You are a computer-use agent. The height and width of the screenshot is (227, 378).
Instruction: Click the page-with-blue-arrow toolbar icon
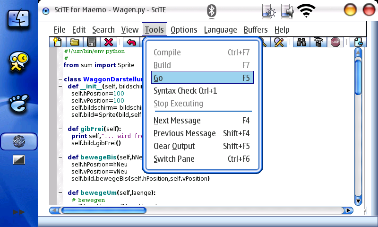point(359,42)
